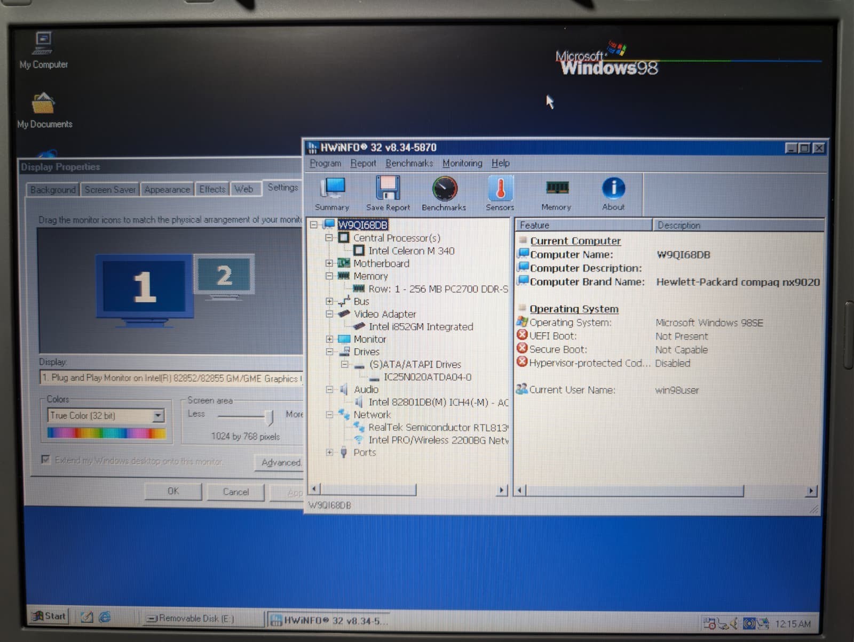Collapse the Video Adapter branch

(x=329, y=314)
